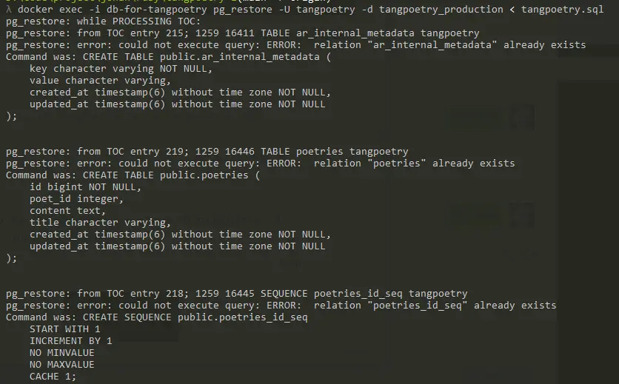Click the "poetries" already exists error line
Screen dimensions: 619x384
click(260, 164)
